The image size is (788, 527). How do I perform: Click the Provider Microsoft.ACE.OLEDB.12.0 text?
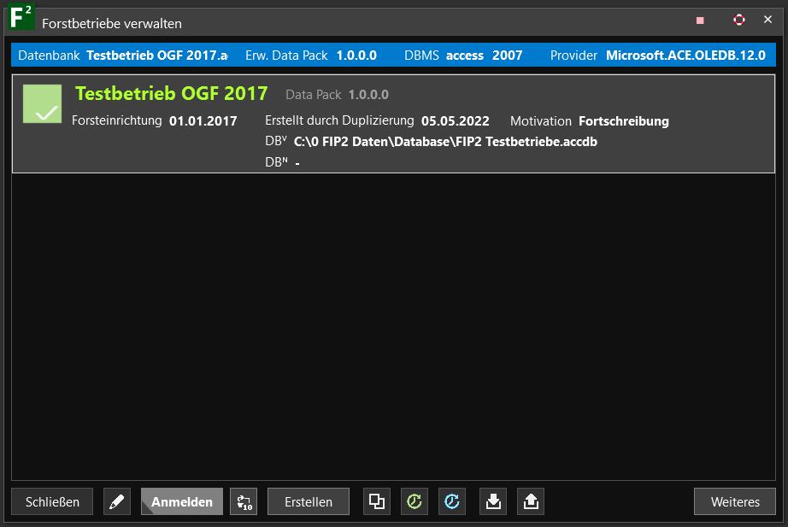[x=685, y=56]
